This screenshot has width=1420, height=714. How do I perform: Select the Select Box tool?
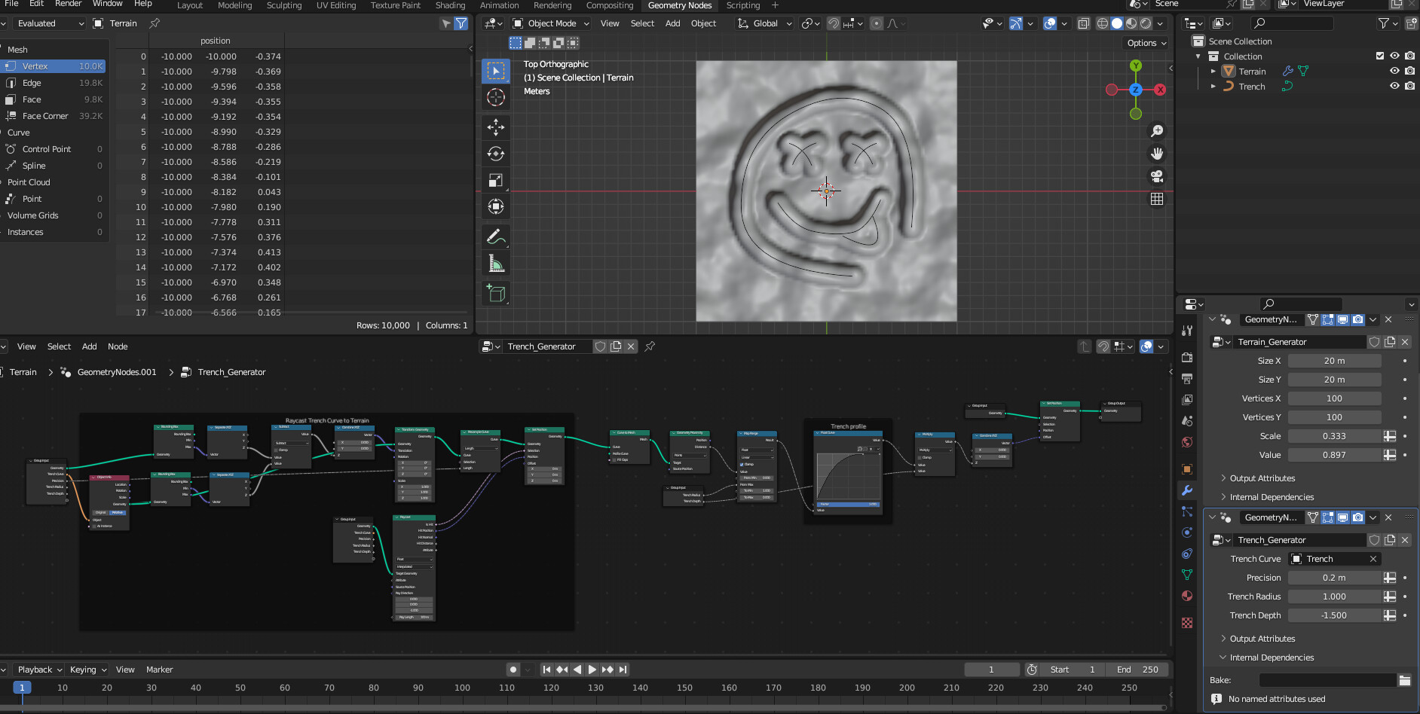tap(495, 71)
